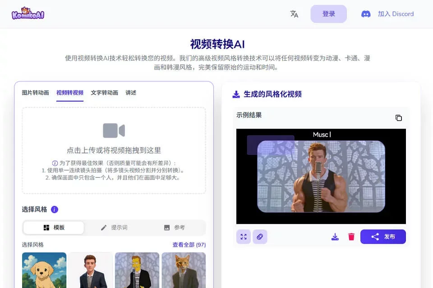Image resolution: width=433 pixels, height=288 pixels.
Task: Click the info circle icon before 为了获得最佳效果
Action: (55, 163)
